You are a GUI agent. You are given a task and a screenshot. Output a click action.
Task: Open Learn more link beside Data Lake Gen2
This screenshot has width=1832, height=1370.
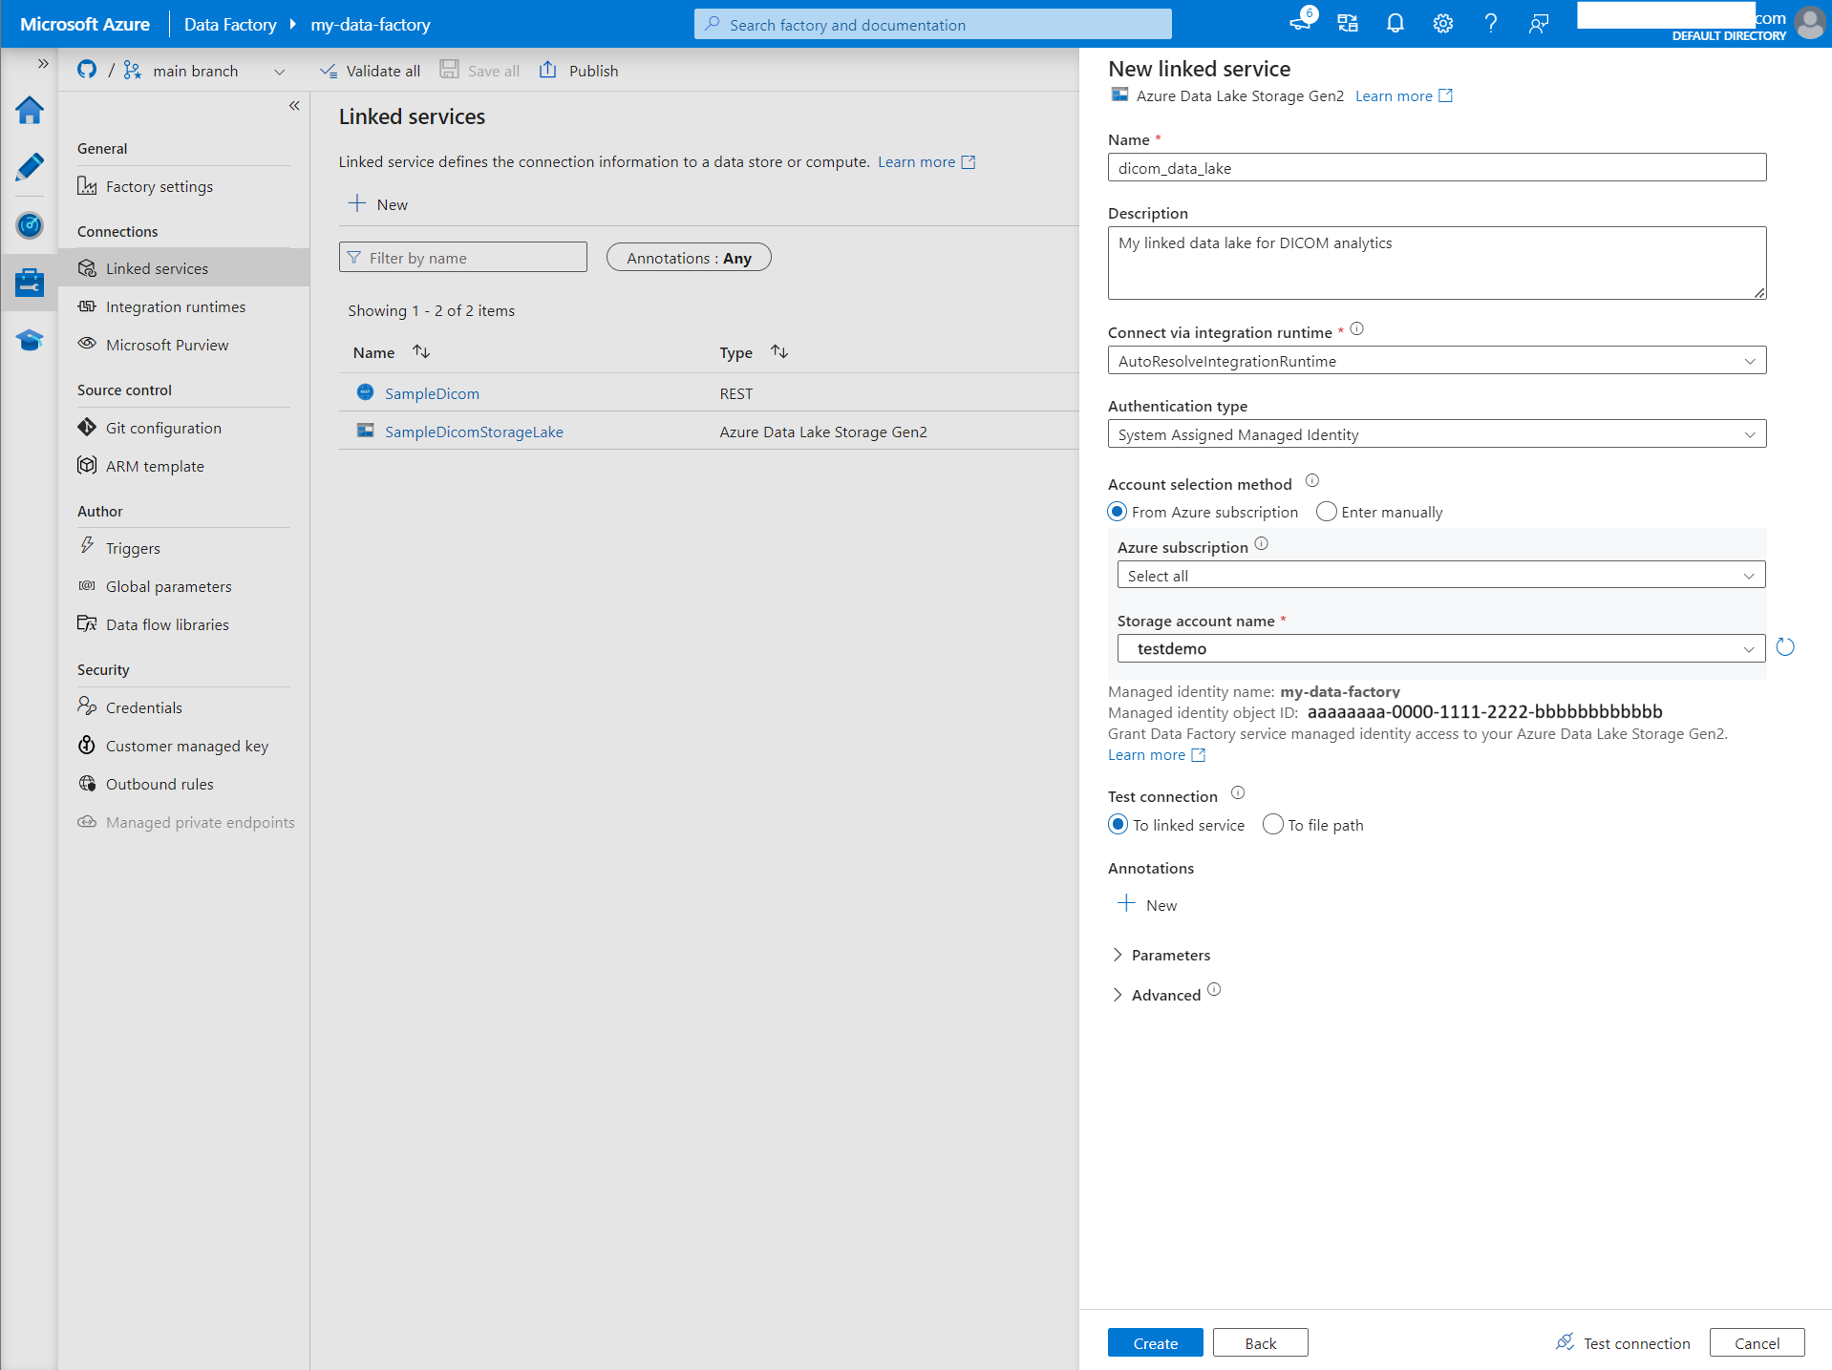point(1403,95)
